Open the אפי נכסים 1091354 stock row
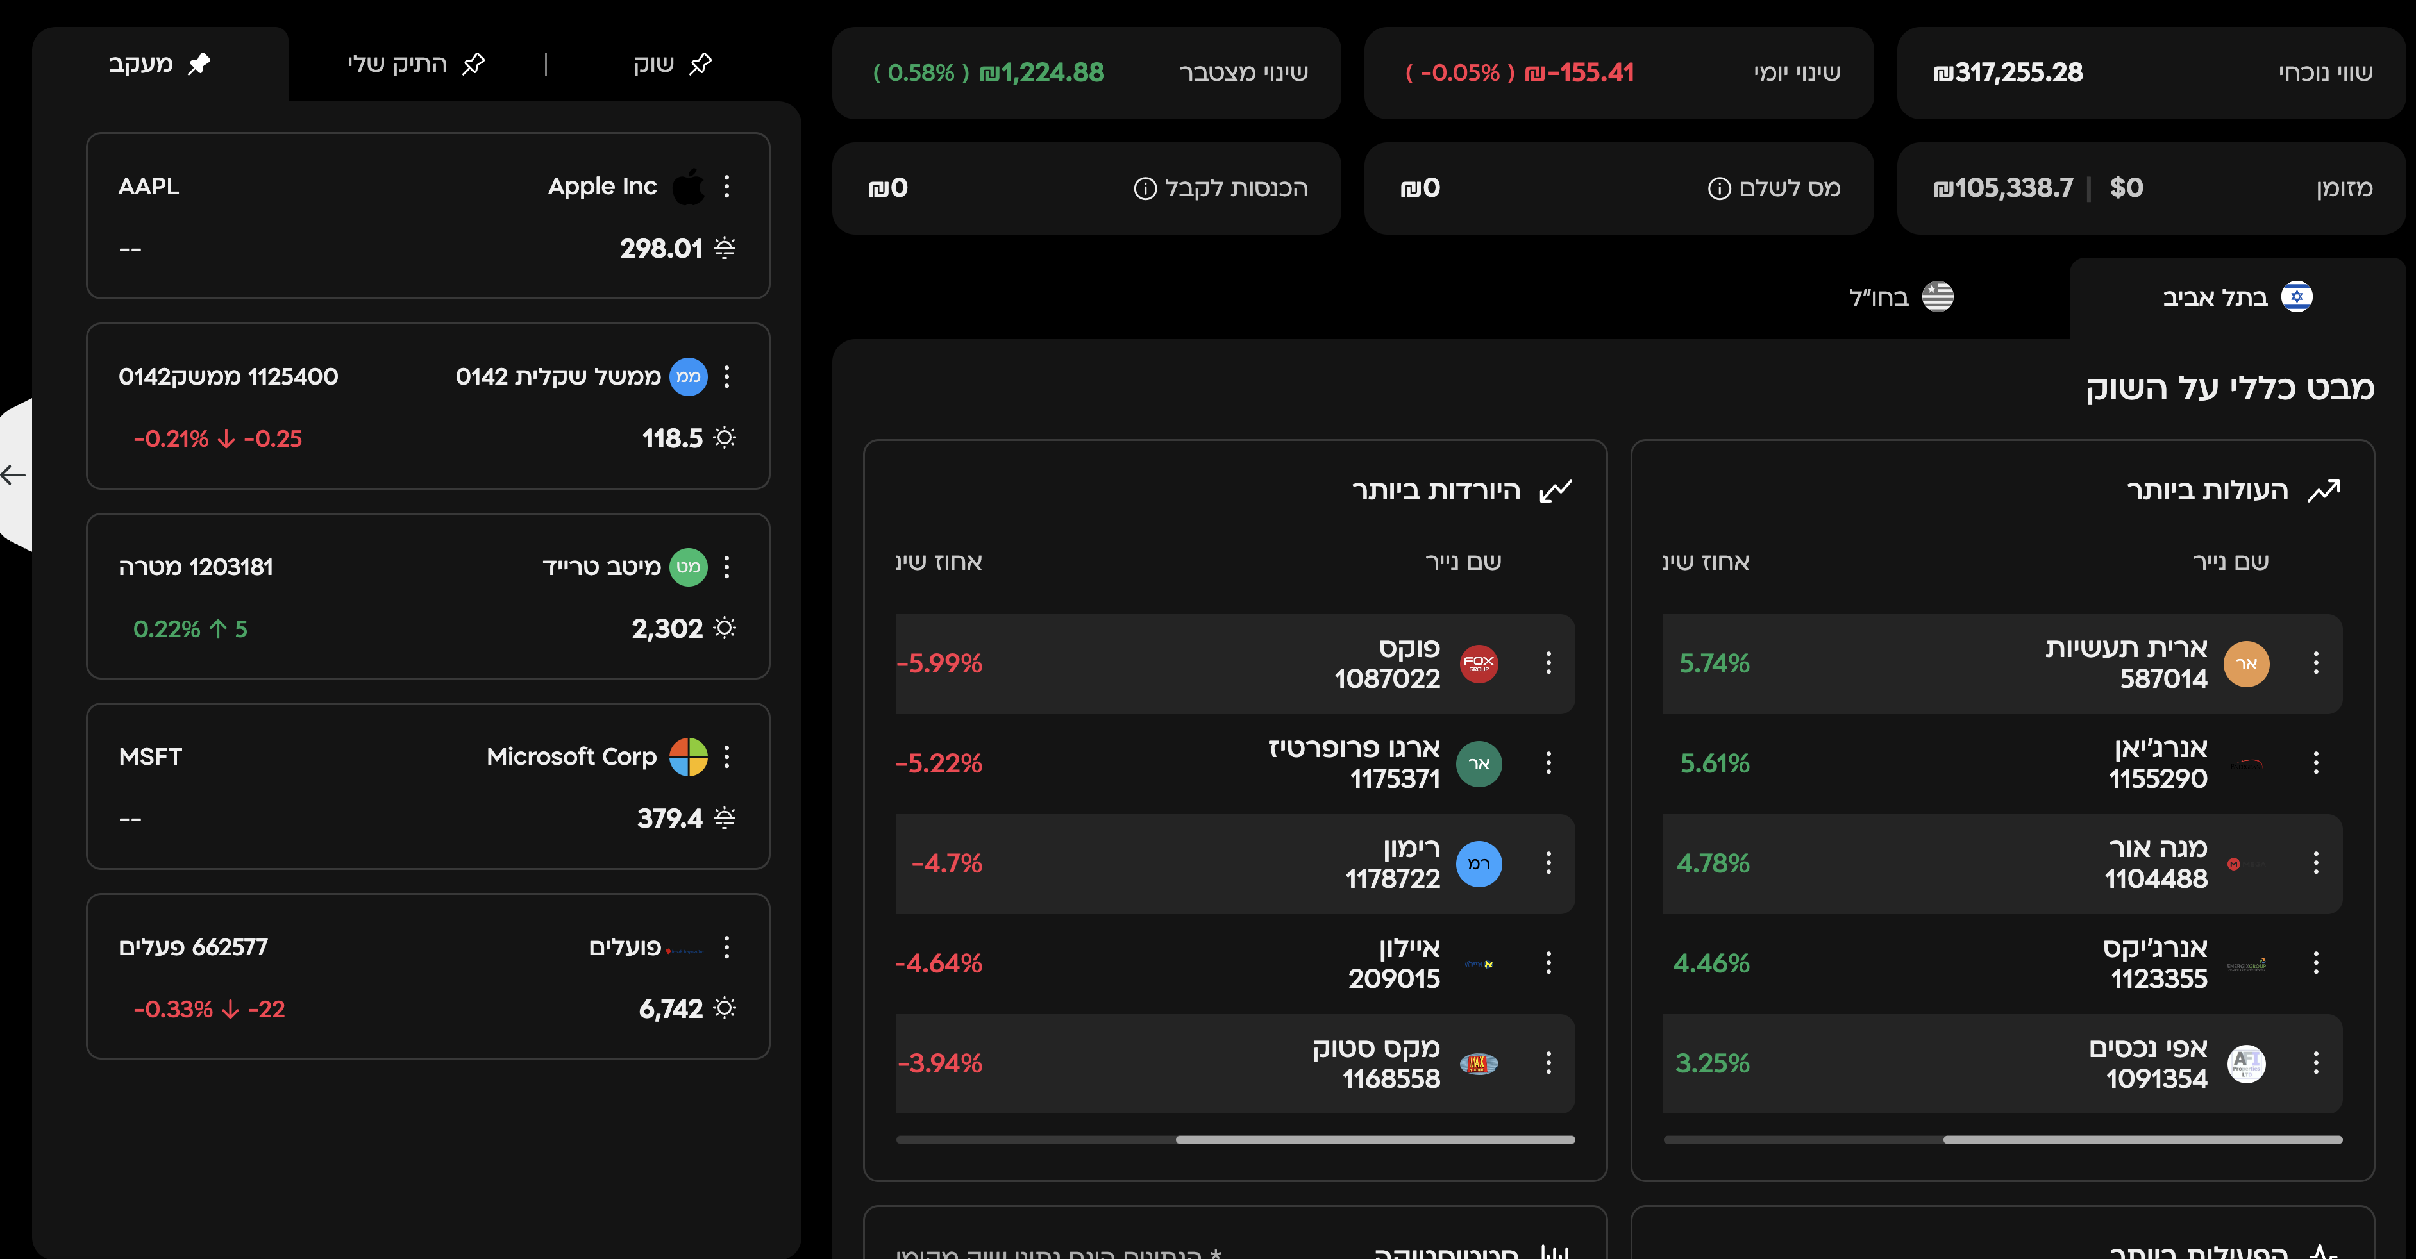 [2002, 1063]
